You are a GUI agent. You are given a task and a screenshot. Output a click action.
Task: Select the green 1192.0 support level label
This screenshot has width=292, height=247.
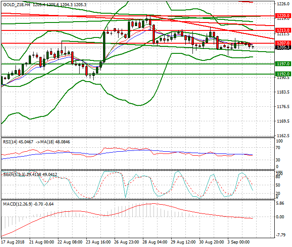(283, 74)
